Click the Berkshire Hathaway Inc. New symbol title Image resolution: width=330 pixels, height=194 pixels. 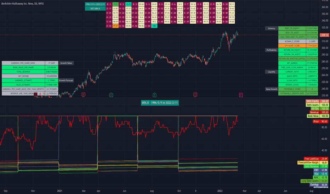click(x=23, y=4)
